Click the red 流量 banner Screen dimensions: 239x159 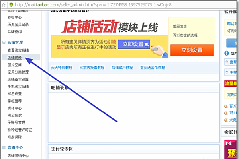230,84
